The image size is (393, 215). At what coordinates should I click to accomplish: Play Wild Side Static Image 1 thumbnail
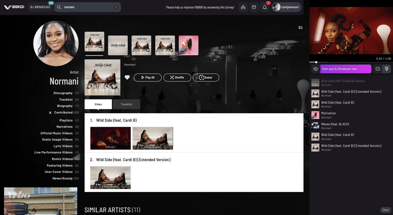tap(153, 138)
